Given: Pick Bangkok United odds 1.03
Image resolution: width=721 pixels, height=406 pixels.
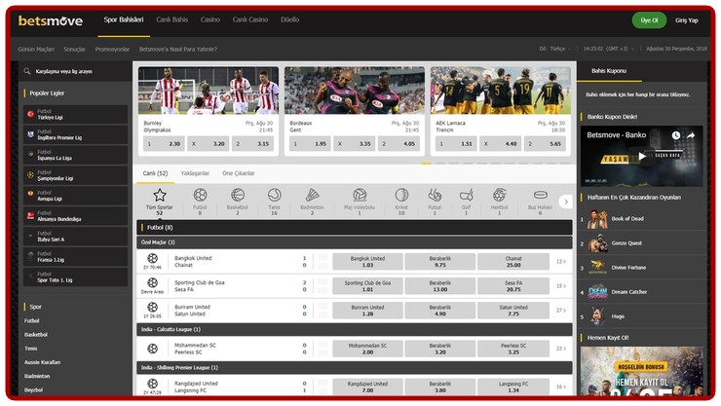Looking at the screenshot, I should (367, 261).
